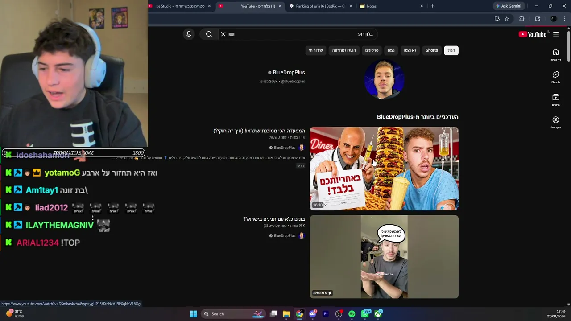Viewport: 571px width, 321px height.
Task: Click the TODAY KICKS GOAL progress bar
Action: [x=74, y=153]
